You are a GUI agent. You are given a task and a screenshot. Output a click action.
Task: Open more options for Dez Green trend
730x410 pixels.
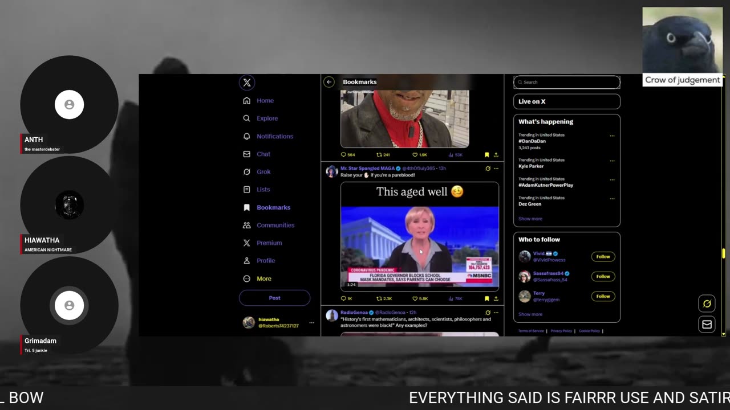coord(612,198)
